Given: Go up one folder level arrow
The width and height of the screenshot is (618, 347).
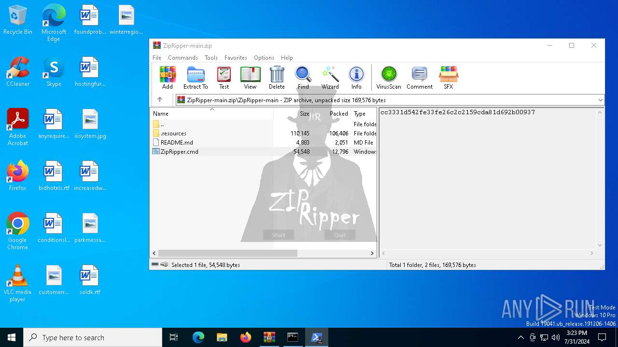Looking at the screenshot, I should click(160, 100).
